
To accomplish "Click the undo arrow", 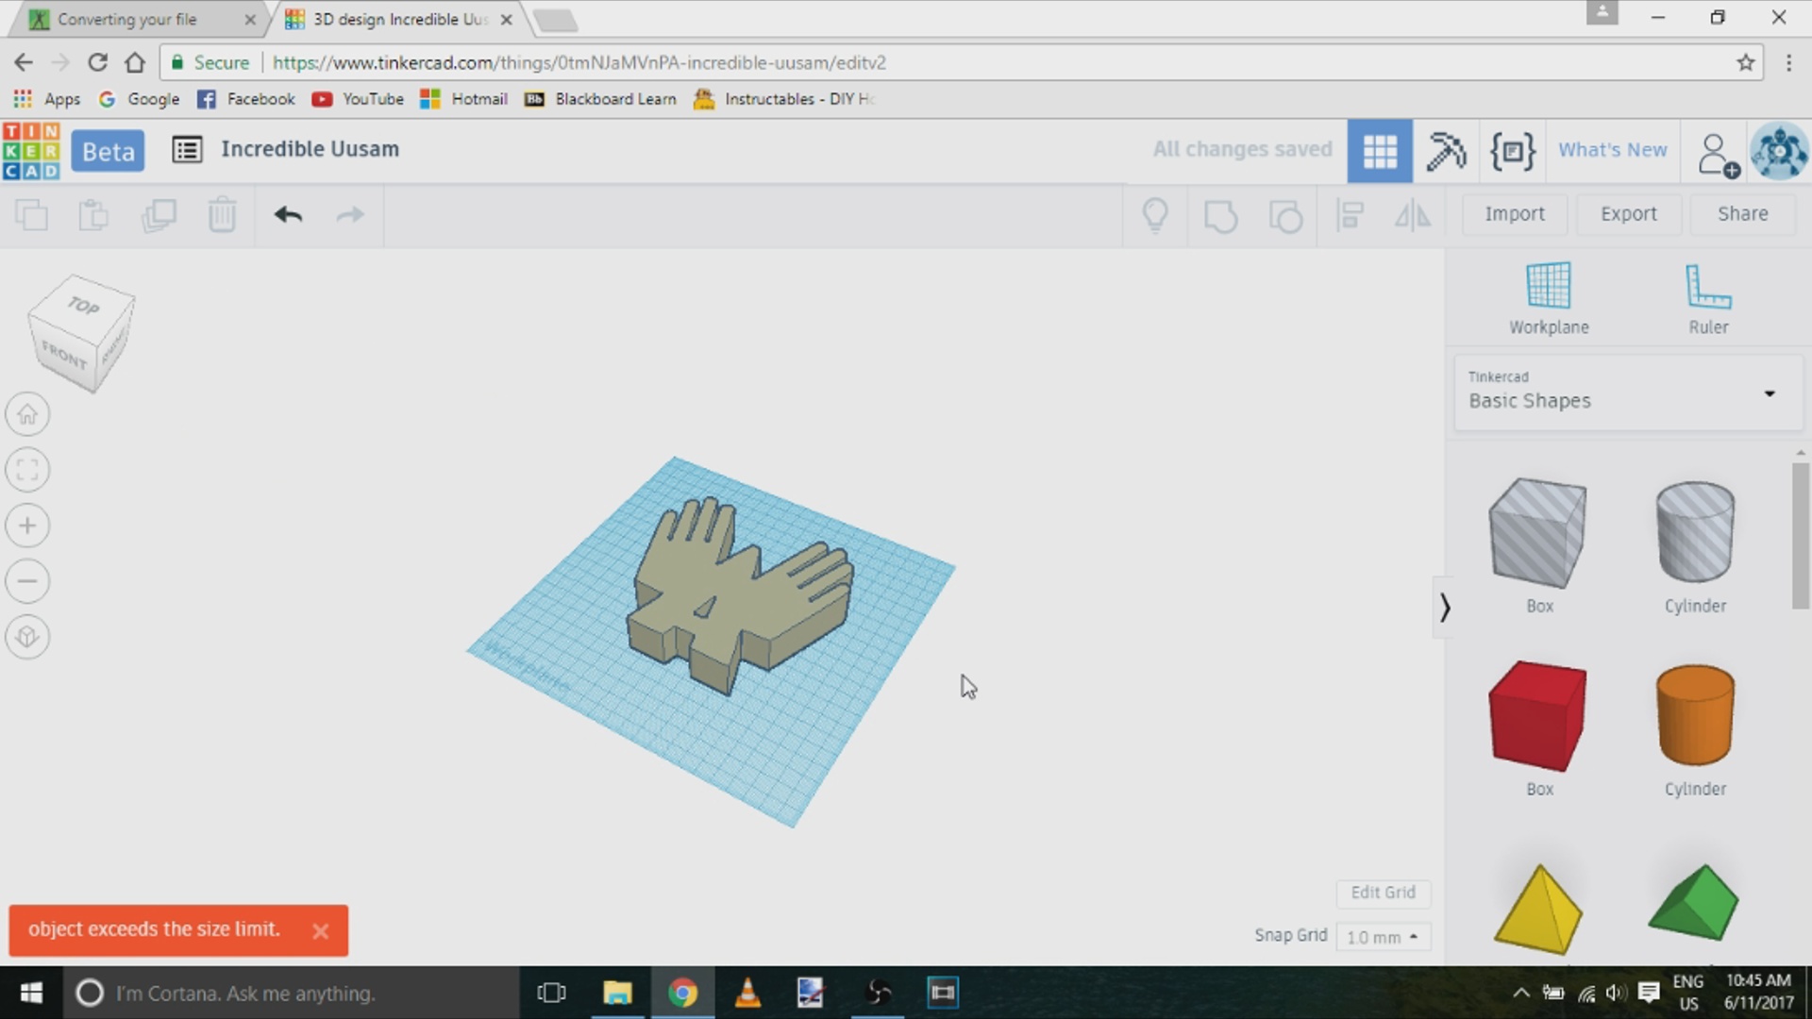I will [x=288, y=215].
